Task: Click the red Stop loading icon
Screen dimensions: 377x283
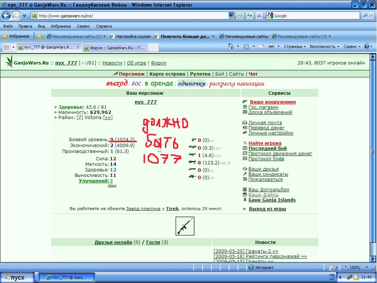Action: click(259, 16)
